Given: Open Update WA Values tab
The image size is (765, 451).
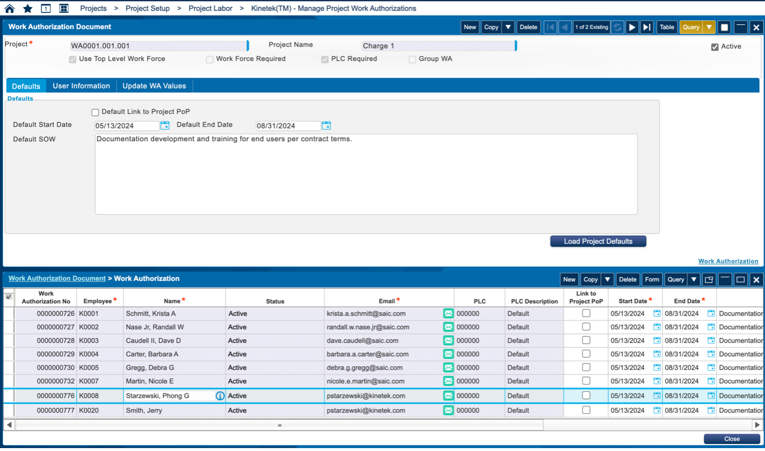Looking at the screenshot, I should point(154,86).
